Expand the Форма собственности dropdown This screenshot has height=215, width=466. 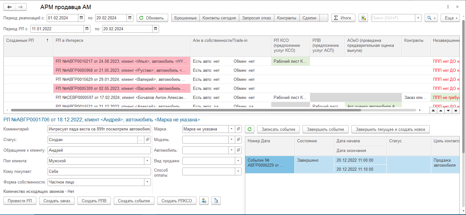(x=148, y=182)
